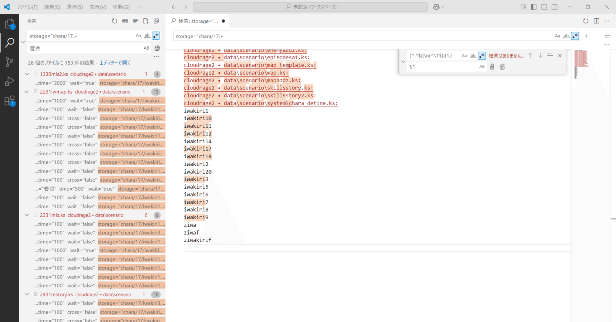
Task: Toggle match case in find widget
Action: click(x=464, y=55)
